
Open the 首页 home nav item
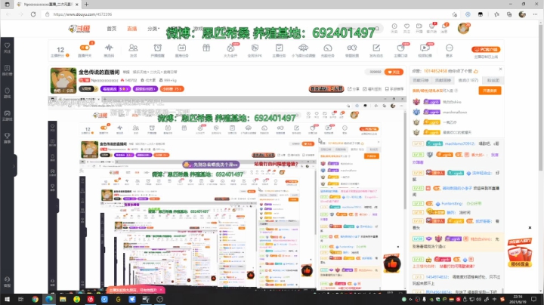click(x=111, y=29)
